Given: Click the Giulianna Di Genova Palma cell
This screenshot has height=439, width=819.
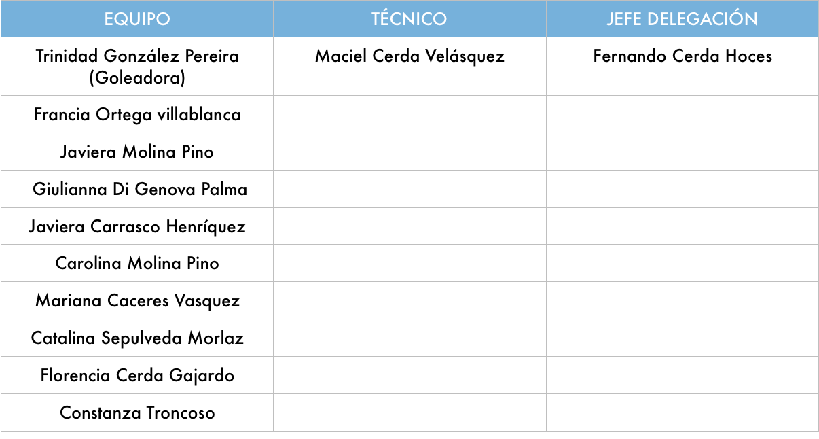Looking at the screenshot, I should (137, 189).
